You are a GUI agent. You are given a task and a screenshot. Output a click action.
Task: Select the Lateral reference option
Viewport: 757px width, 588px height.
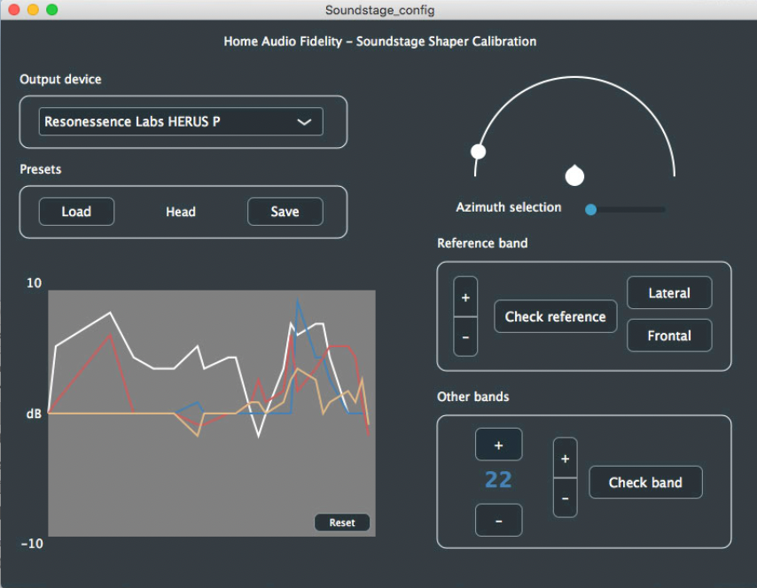point(669,293)
